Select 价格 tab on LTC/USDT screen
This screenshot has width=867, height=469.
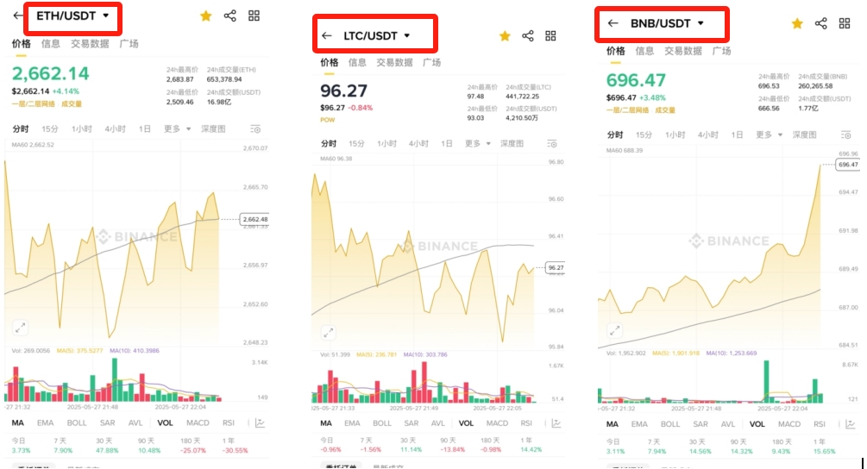pyautogui.click(x=329, y=62)
